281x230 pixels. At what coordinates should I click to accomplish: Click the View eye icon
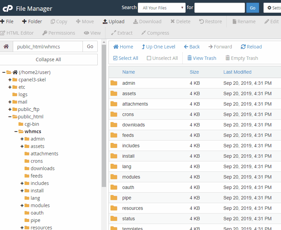pyautogui.click(x=86, y=33)
